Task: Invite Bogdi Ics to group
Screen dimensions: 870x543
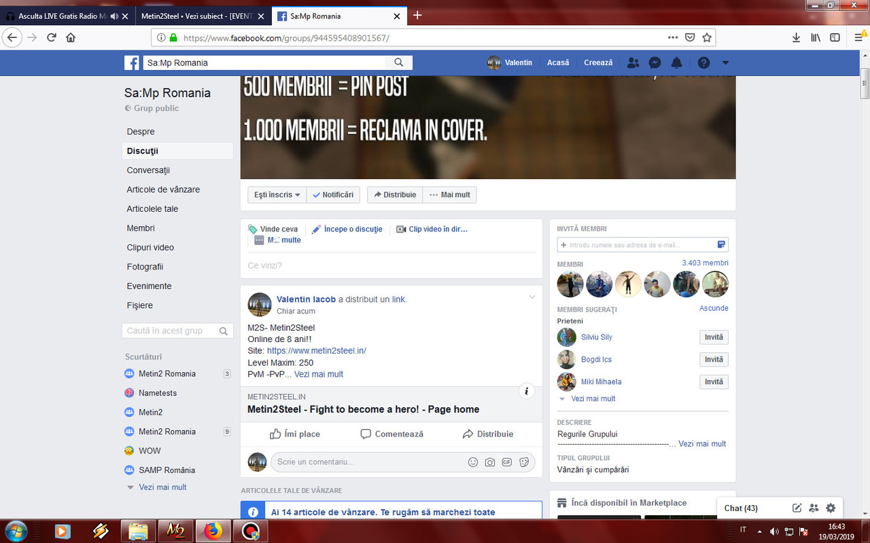Action: [x=714, y=360]
